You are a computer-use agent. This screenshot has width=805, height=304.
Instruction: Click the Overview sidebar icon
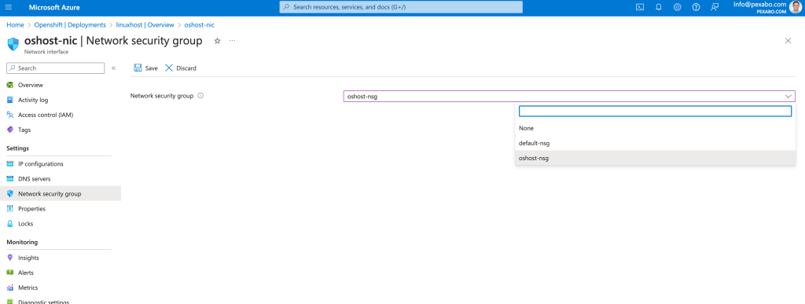pyautogui.click(x=9, y=85)
